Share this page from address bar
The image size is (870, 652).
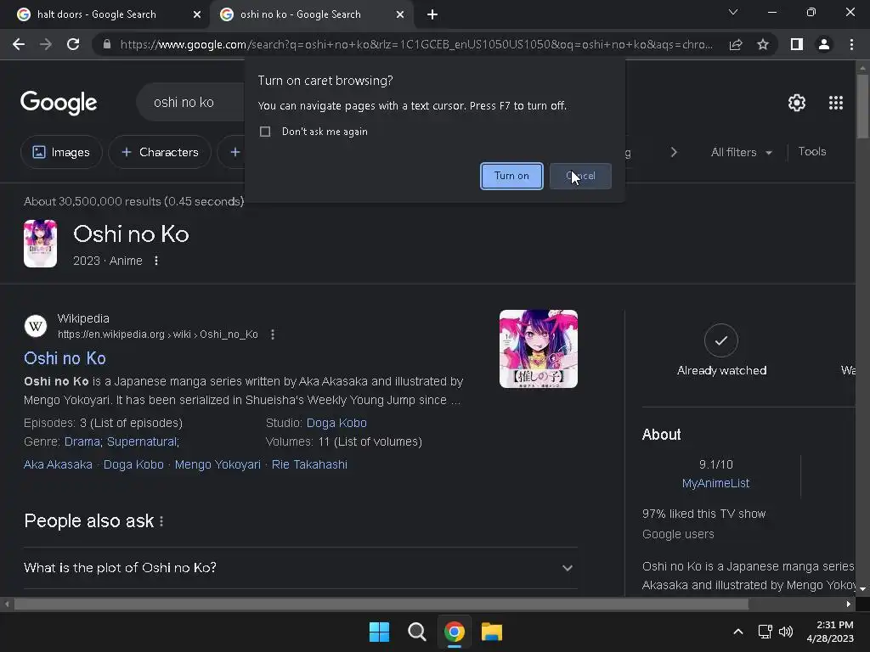point(736,44)
